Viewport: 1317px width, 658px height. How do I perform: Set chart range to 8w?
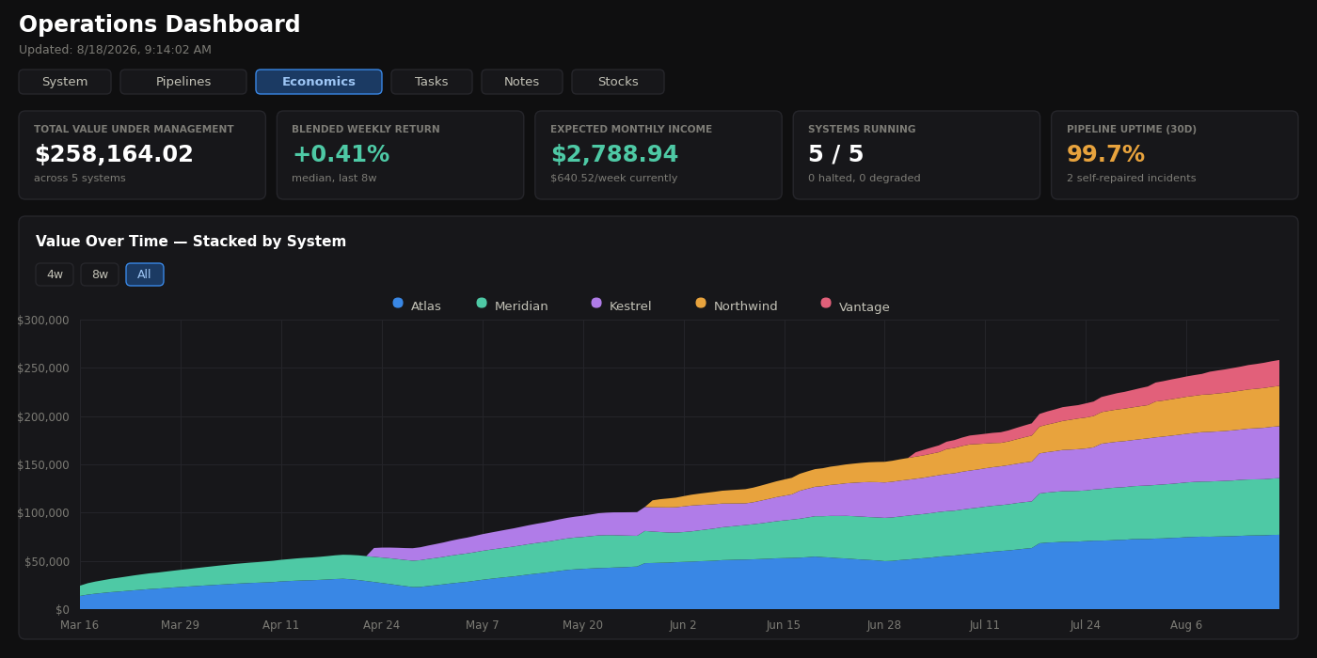[x=100, y=274]
